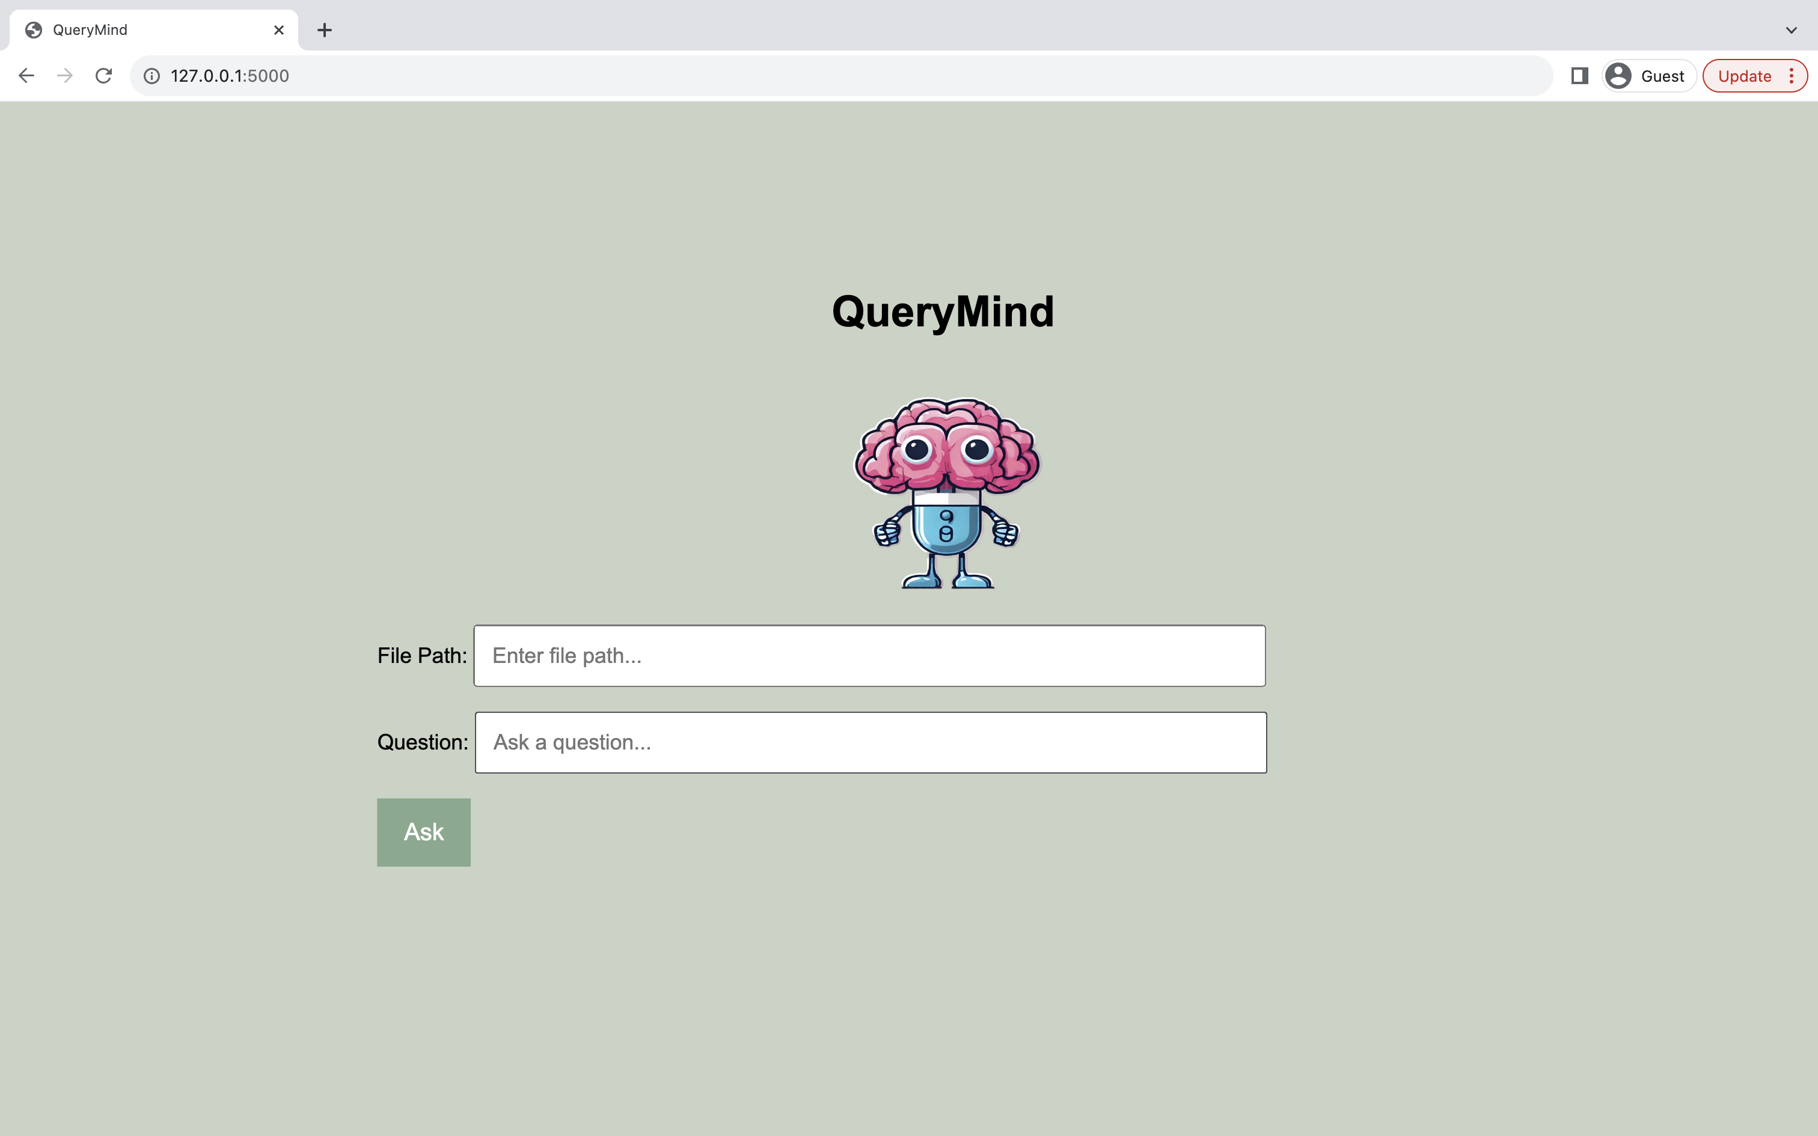This screenshot has height=1136, width=1818.
Task: Focus the file path input field
Action: point(869,656)
